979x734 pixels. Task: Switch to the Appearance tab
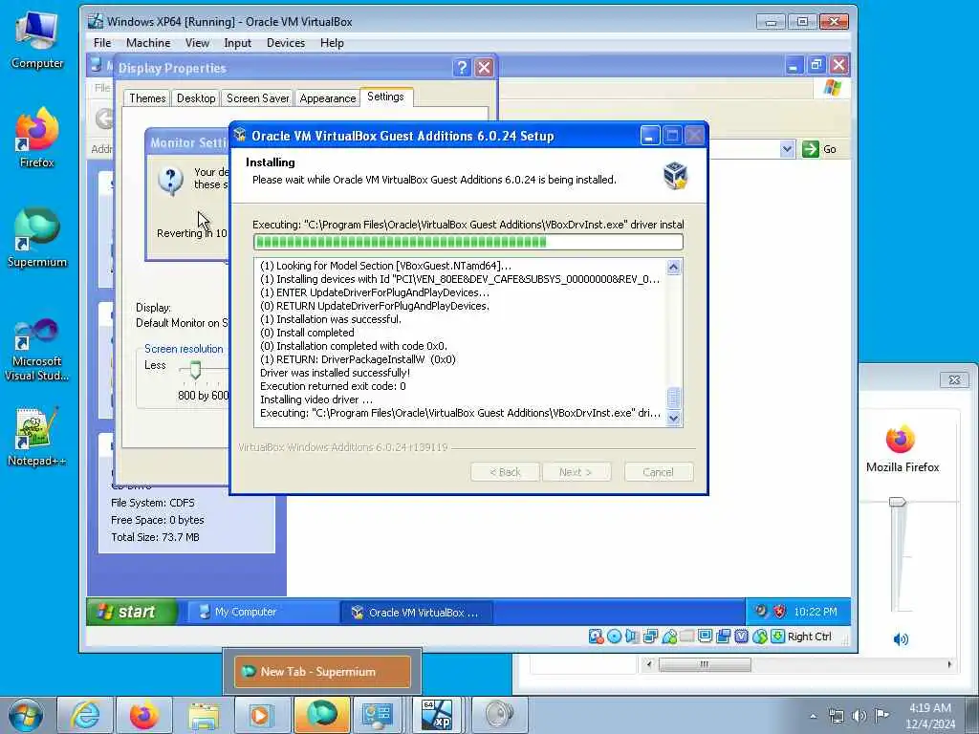pyautogui.click(x=328, y=98)
